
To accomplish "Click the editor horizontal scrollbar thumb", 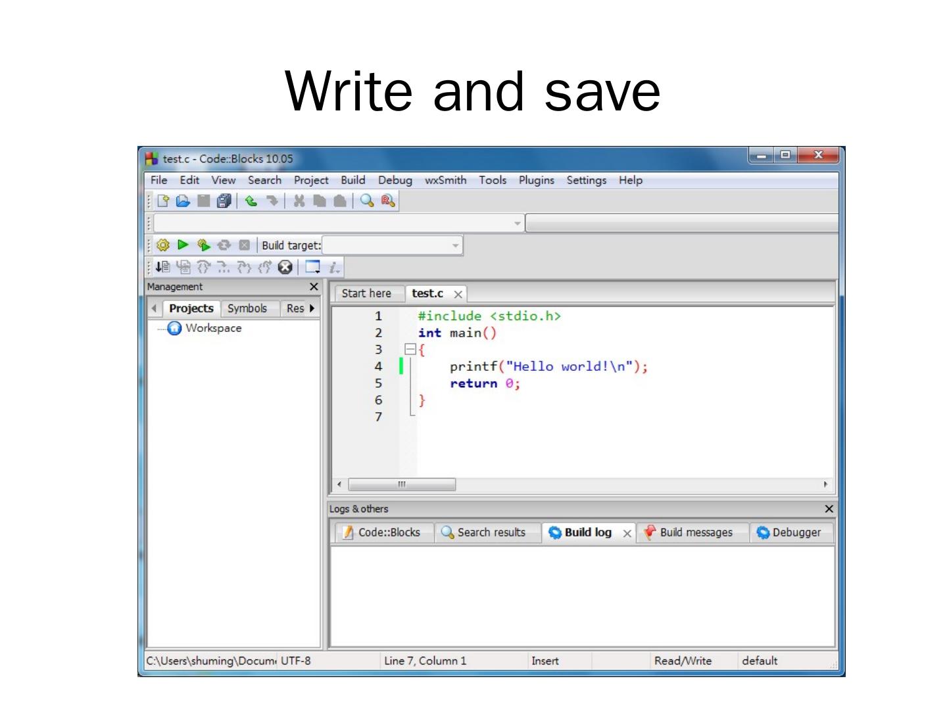I will (x=401, y=485).
